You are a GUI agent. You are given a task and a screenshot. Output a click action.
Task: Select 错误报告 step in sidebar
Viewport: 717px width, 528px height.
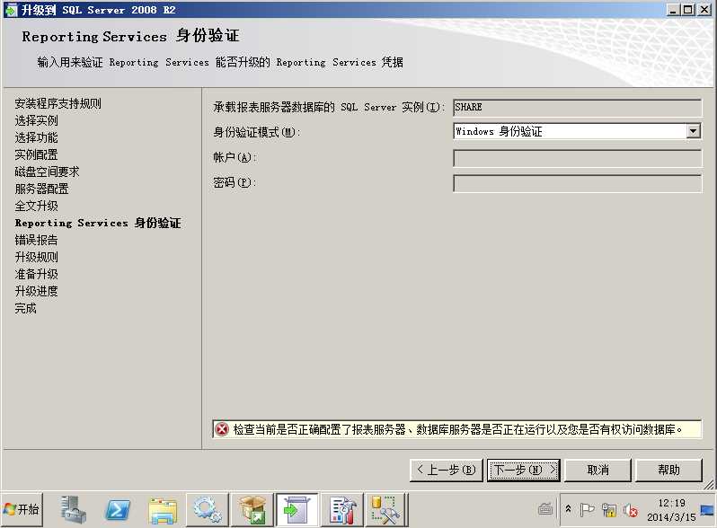[36, 240]
